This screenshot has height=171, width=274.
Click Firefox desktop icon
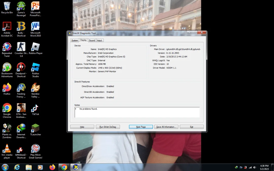[7, 89]
